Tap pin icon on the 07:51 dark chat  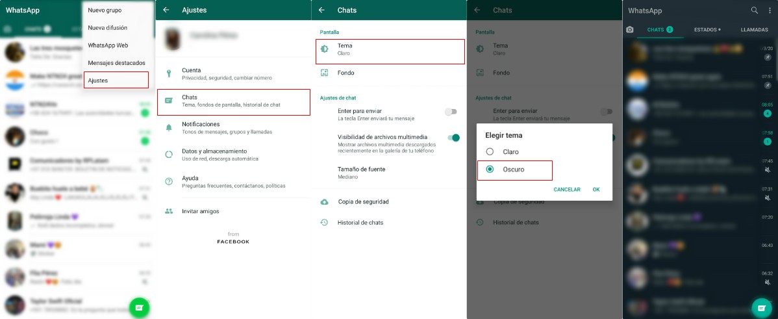point(768,86)
